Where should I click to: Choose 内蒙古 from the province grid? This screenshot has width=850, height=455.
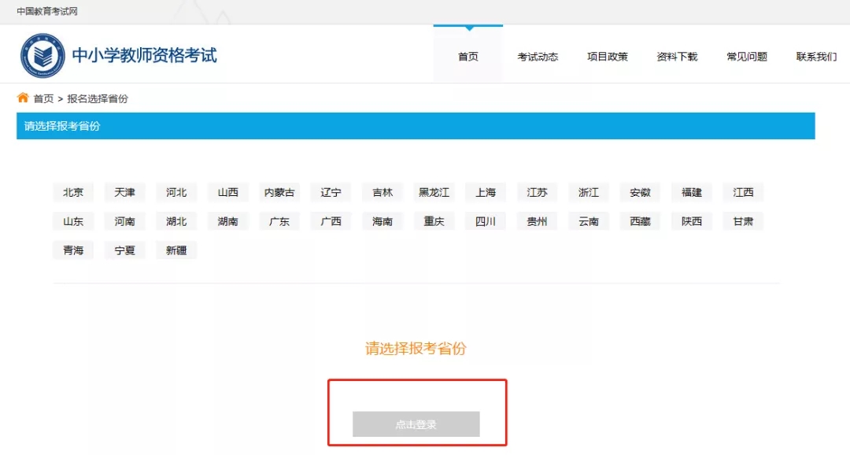point(279,192)
